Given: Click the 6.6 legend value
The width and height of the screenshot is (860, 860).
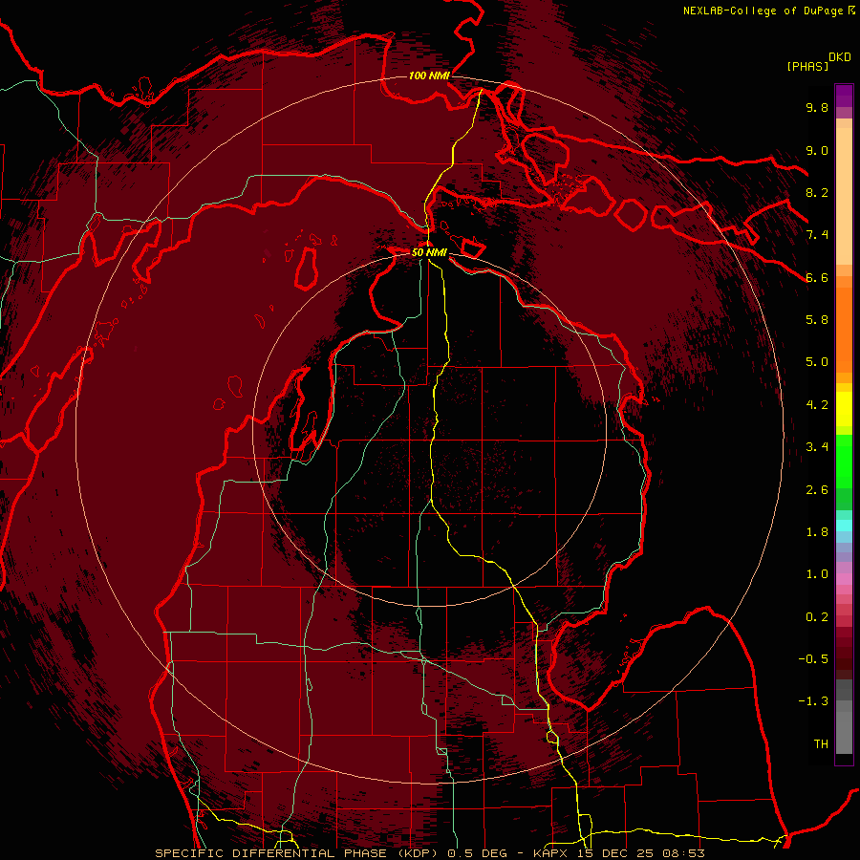Looking at the screenshot, I should 817,277.
